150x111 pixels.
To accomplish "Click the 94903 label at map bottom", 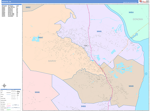I will [83, 106].
